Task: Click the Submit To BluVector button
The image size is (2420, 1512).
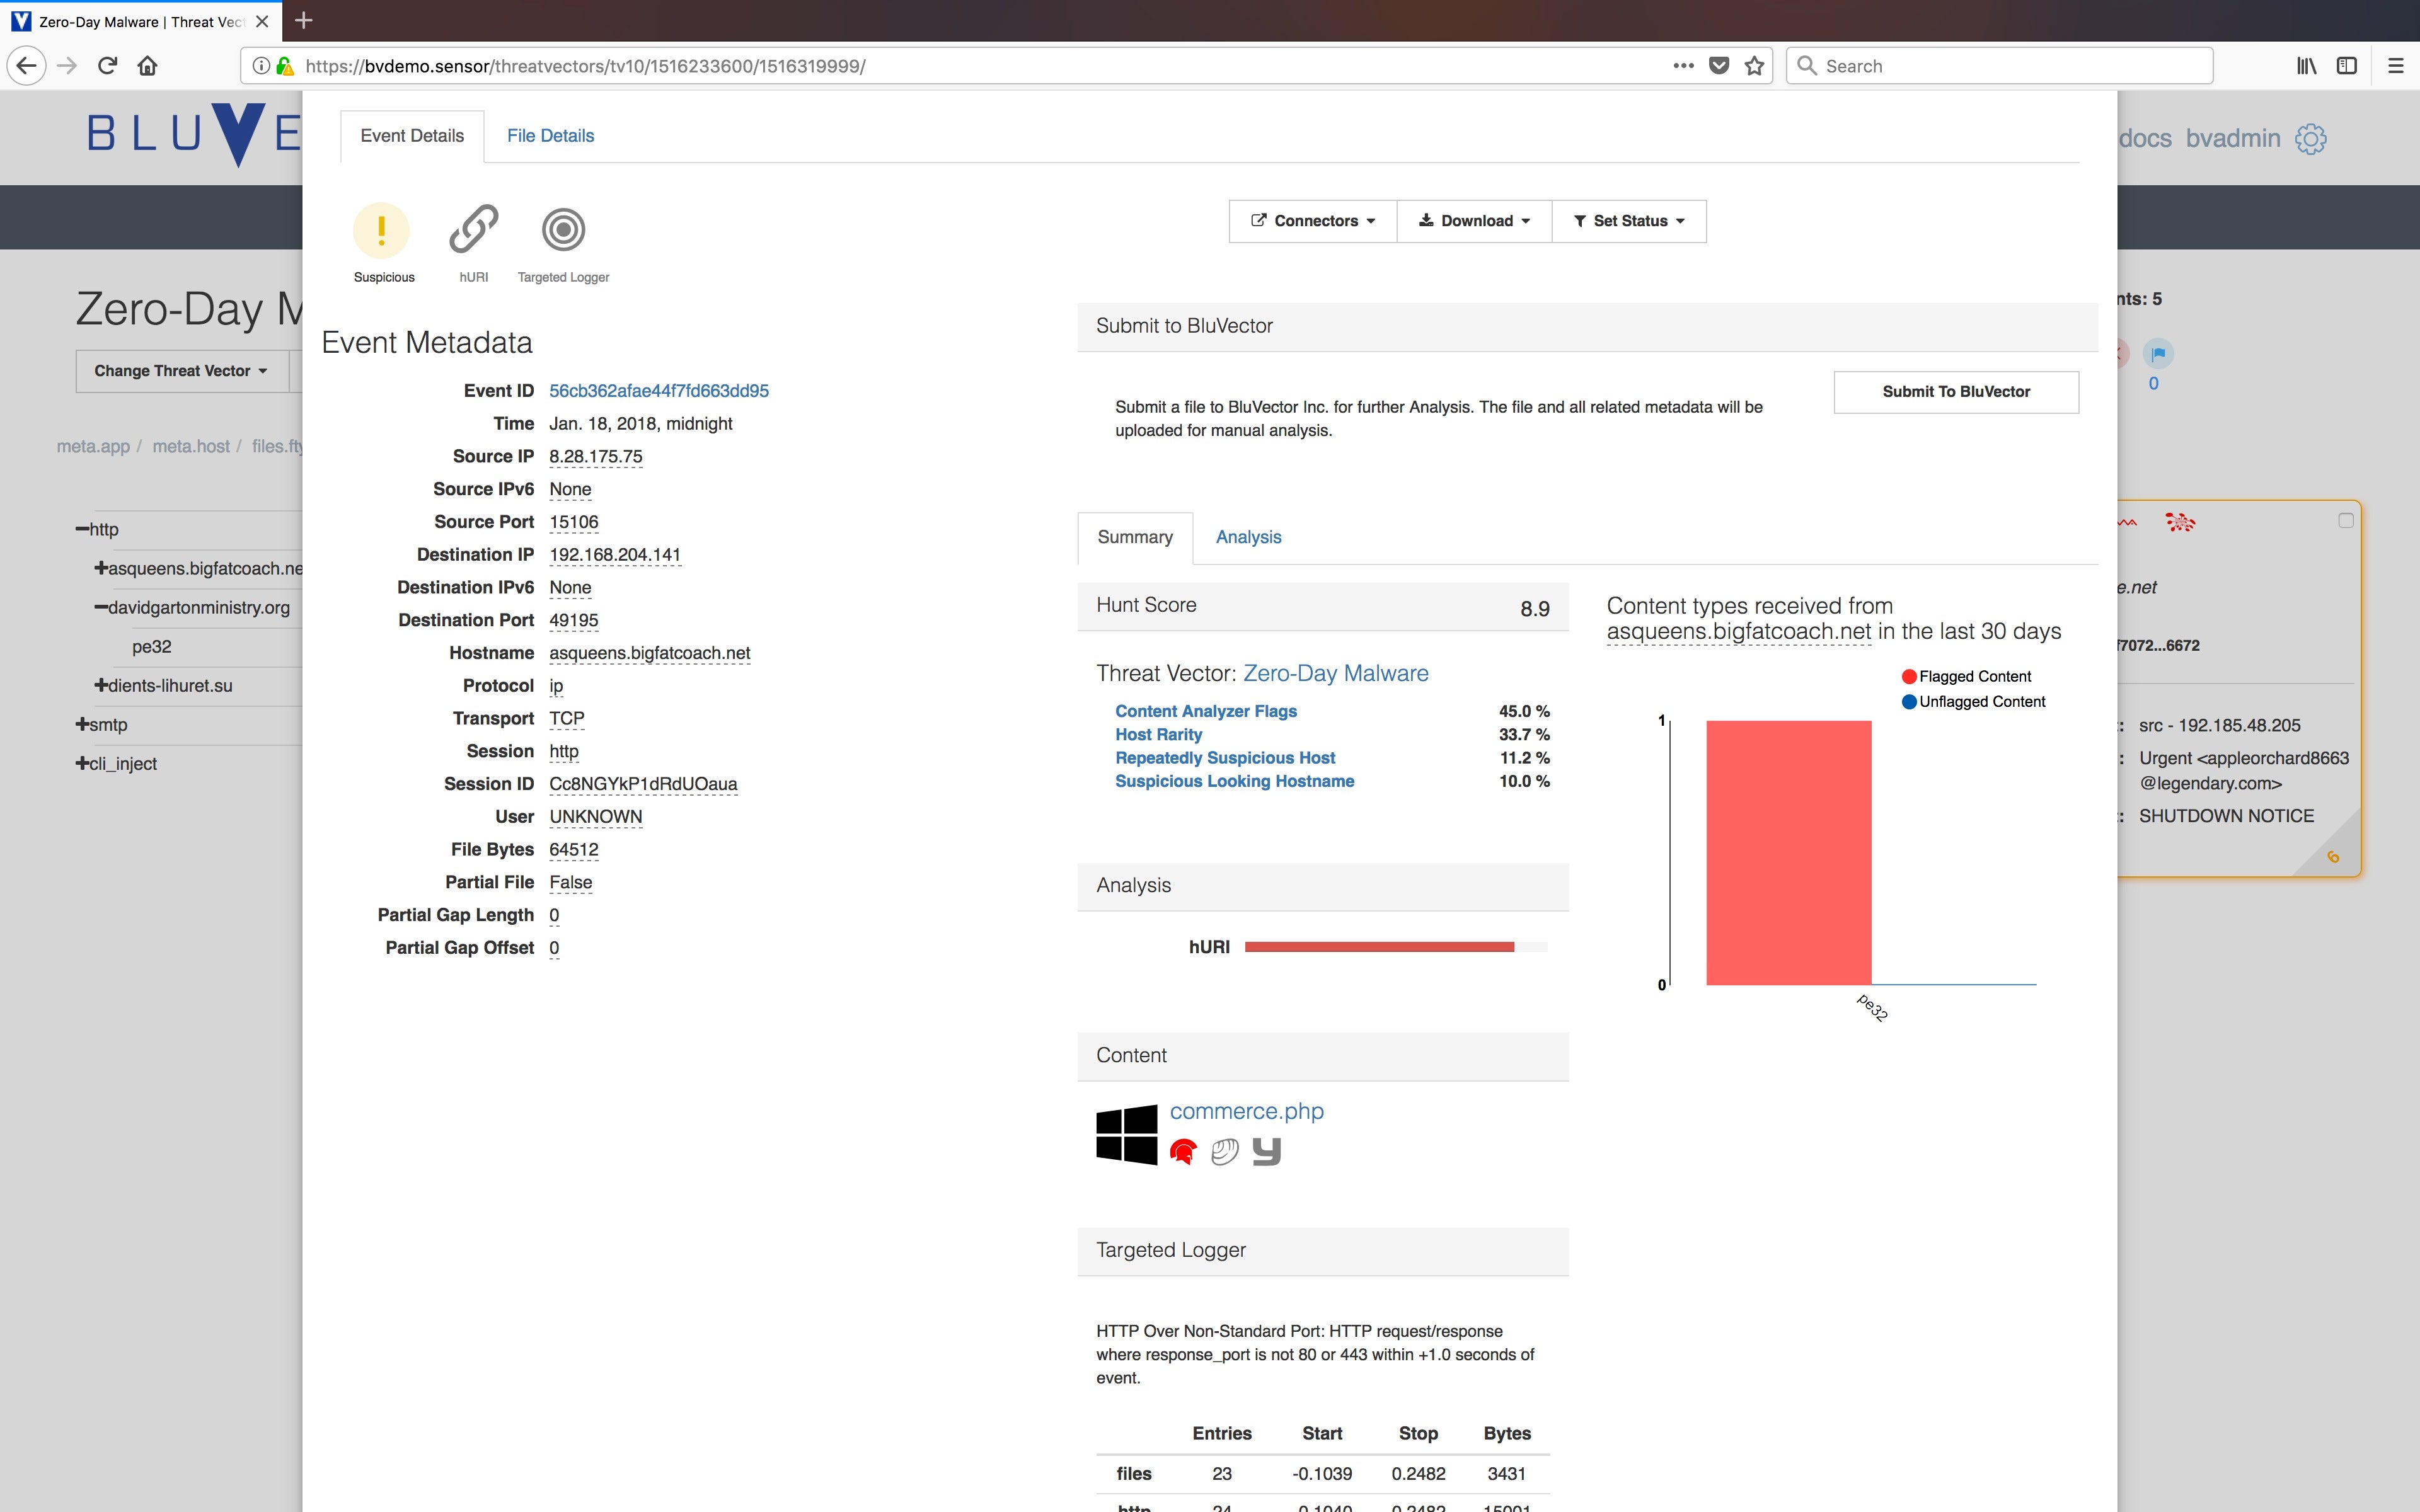Action: (1956, 392)
